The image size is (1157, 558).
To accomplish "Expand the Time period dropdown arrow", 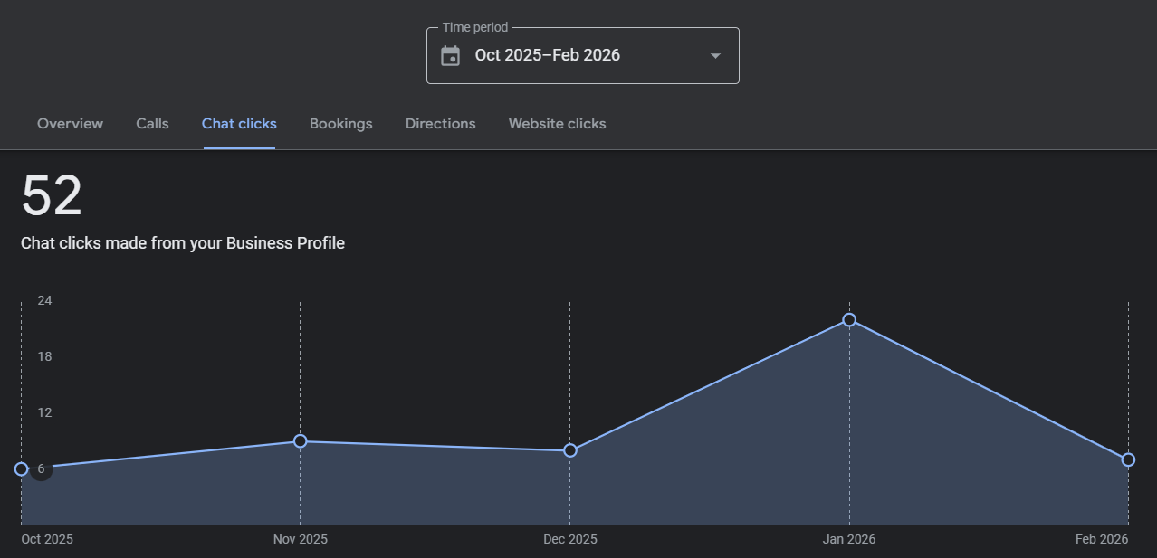I will click(715, 56).
